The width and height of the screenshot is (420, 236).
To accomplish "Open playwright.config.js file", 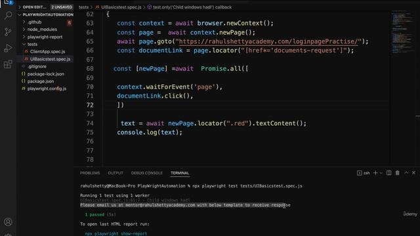I will point(47,88).
